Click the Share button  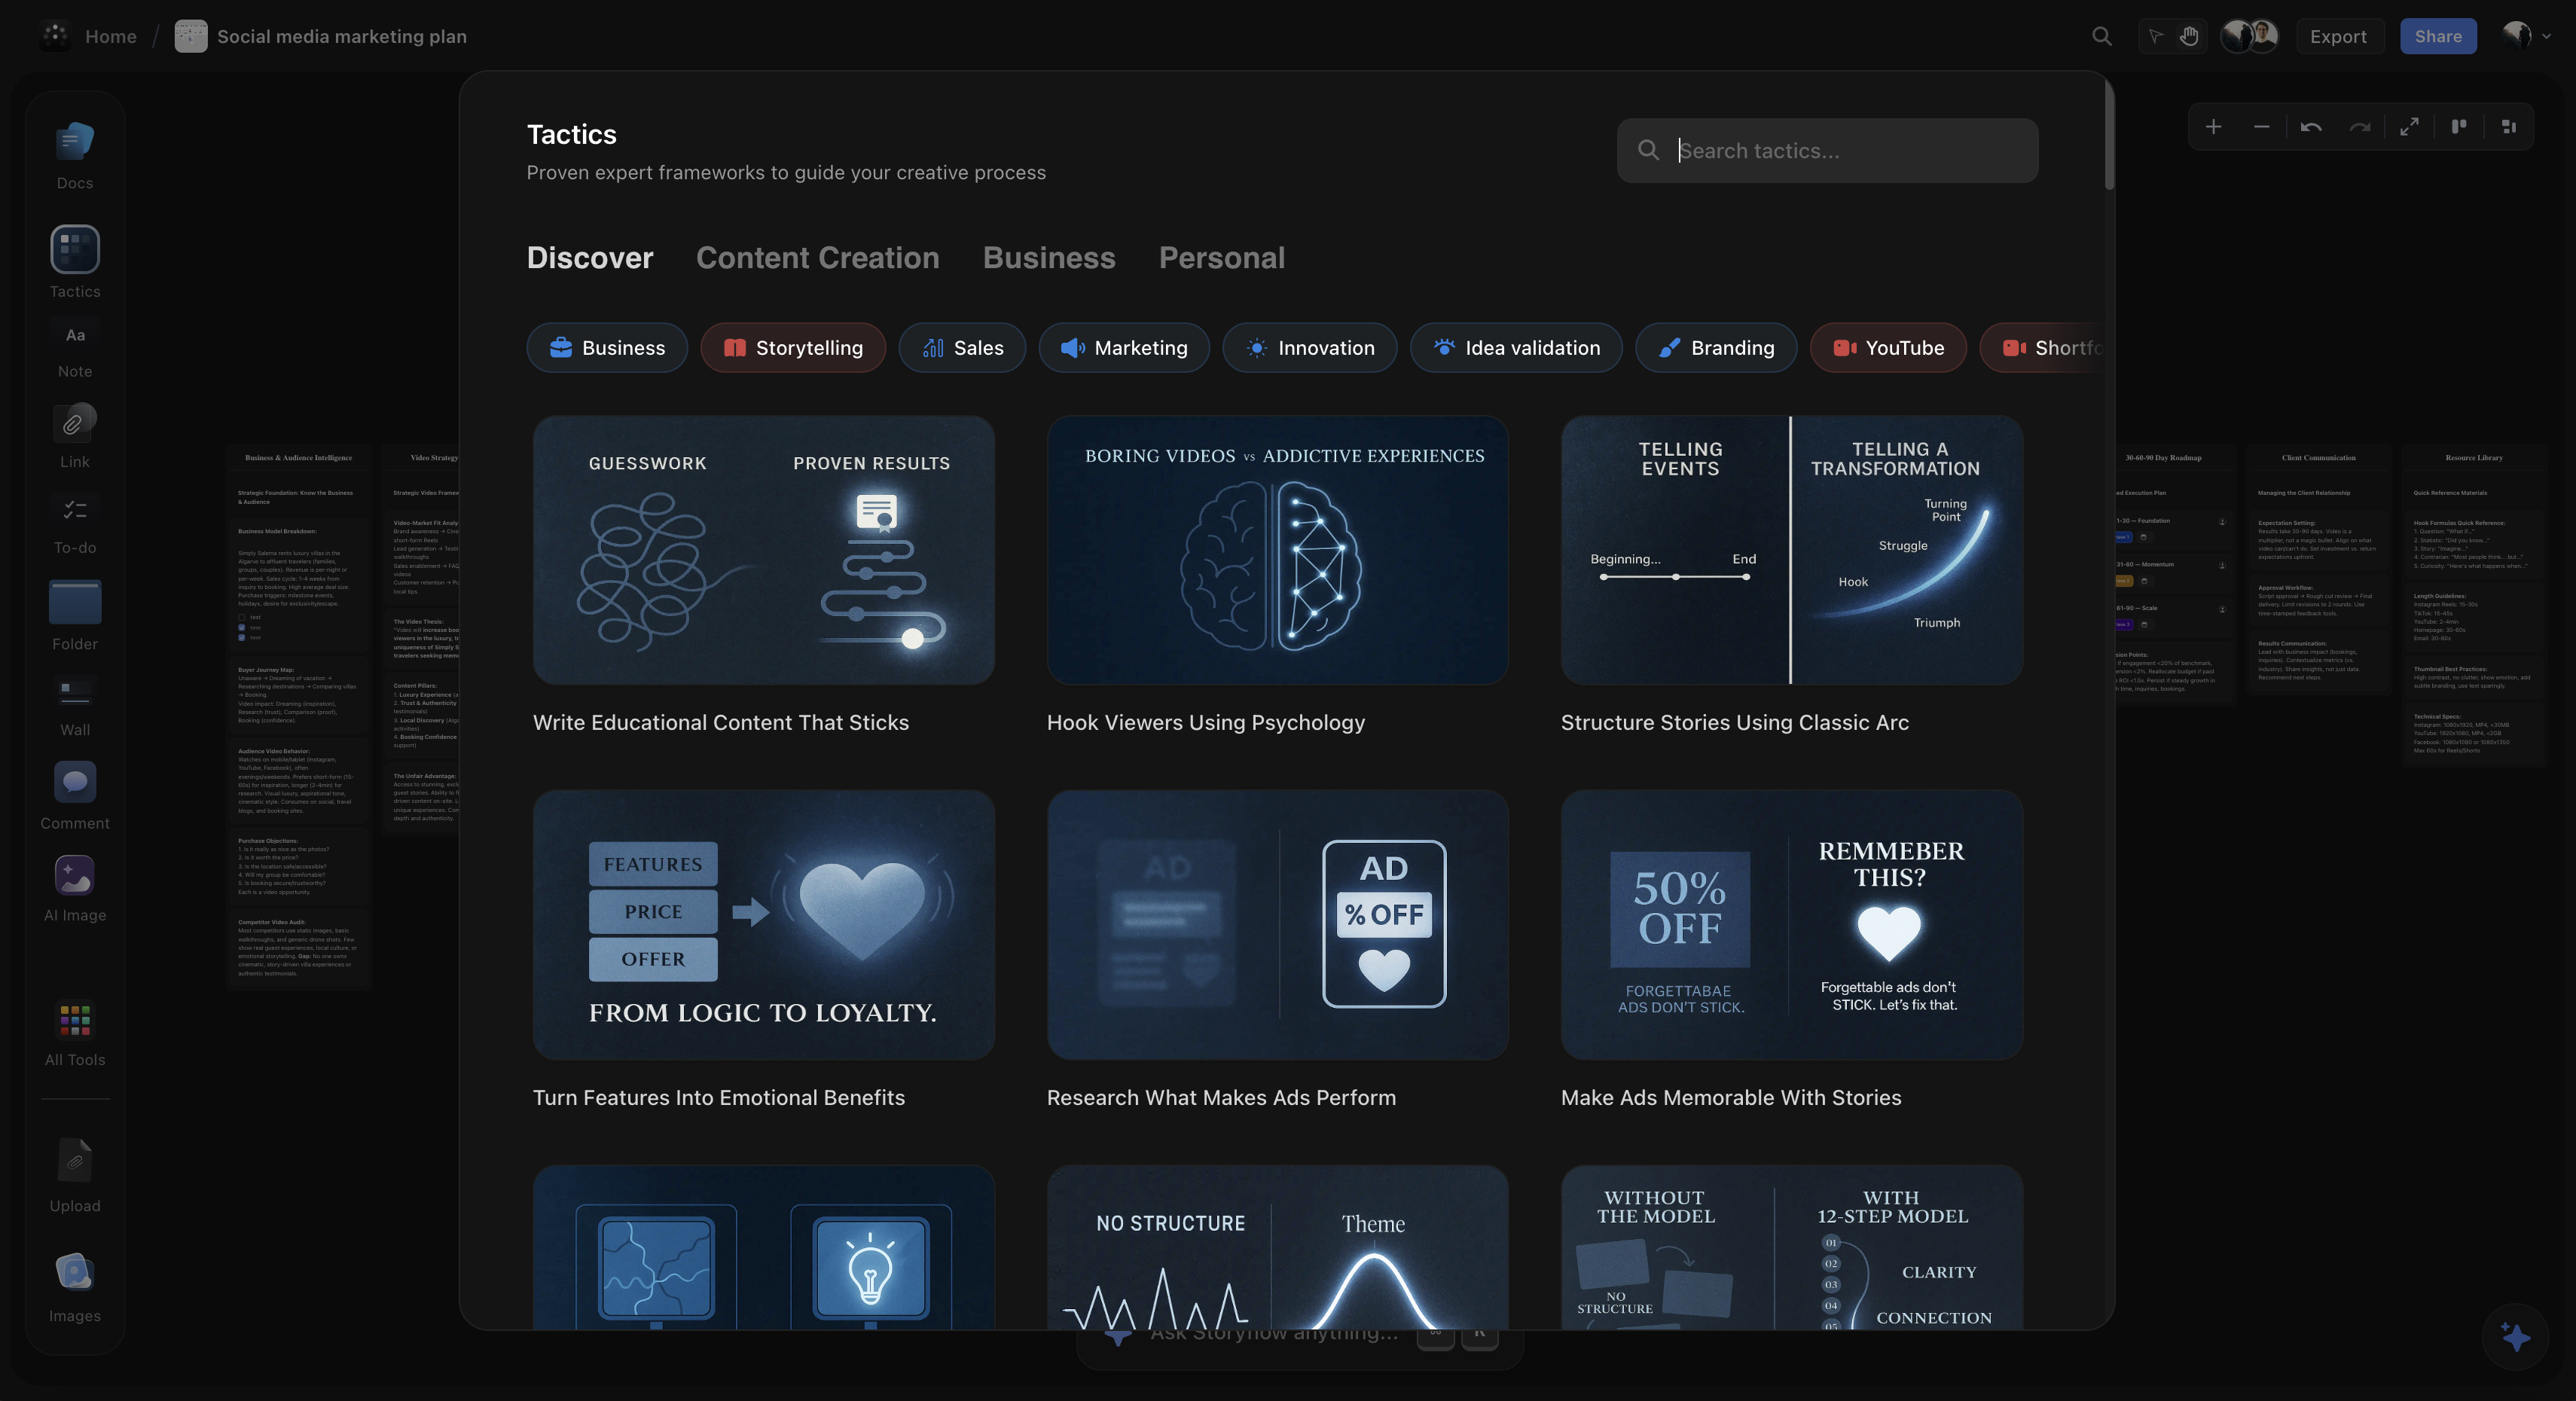[x=2437, y=37]
